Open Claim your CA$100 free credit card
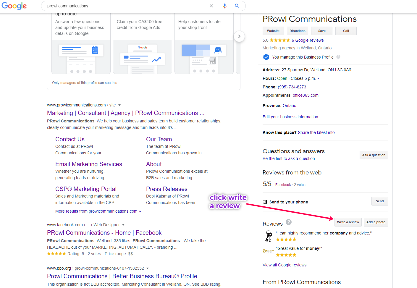Image resolution: width=417 pixels, height=288 pixels. pos(143,43)
